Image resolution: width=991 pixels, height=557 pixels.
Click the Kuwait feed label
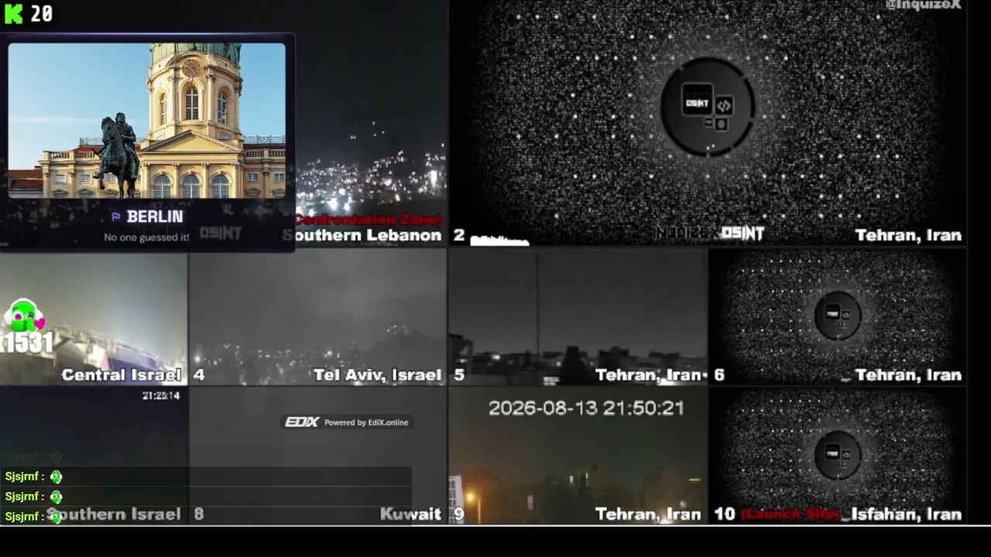410,514
